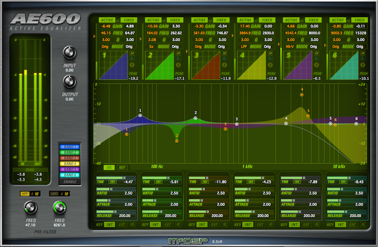Set band 5 key source to INT
378x247 pixels.
click(295, 225)
